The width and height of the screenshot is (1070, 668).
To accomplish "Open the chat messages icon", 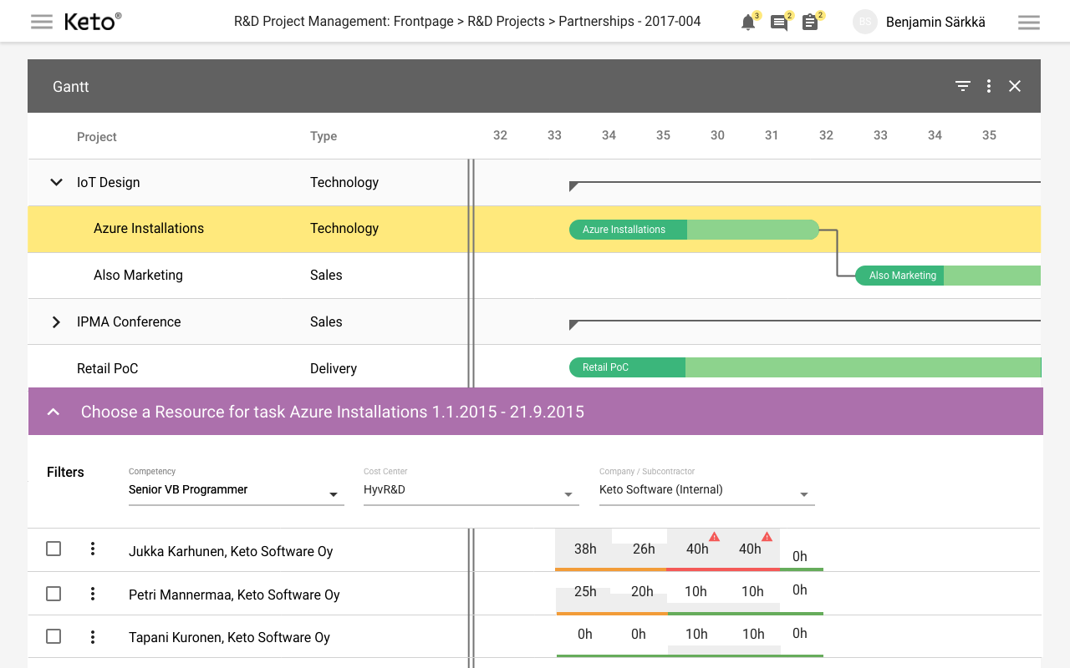I will [x=779, y=23].
